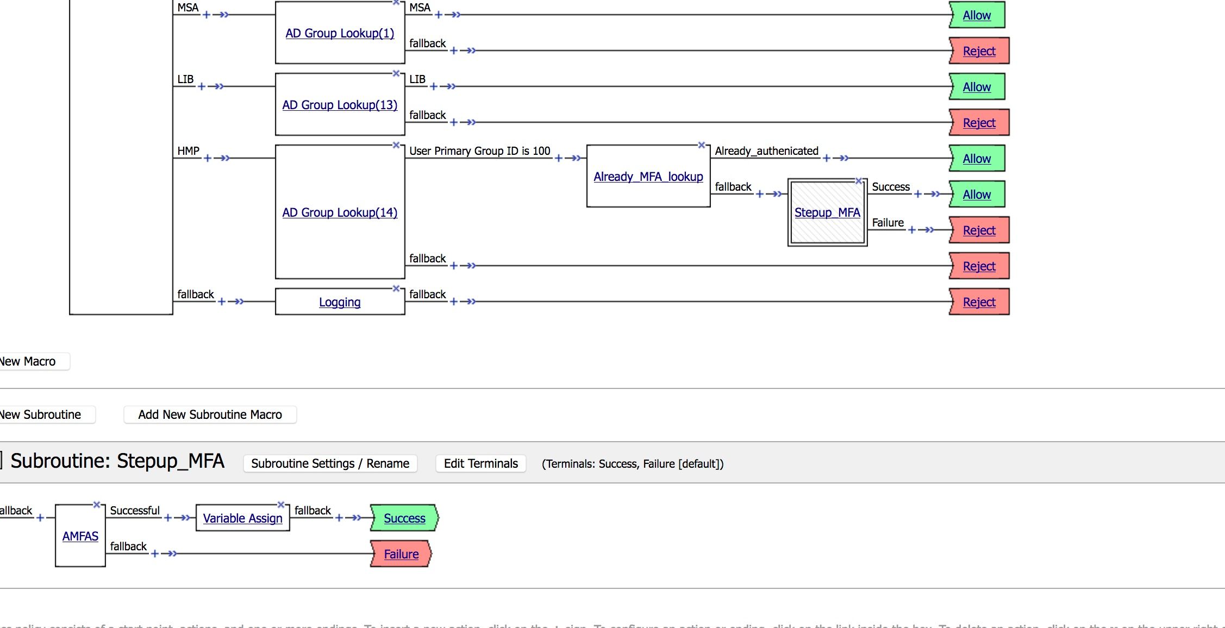Open the AD Group Lookup(14) action

tap(340, 212)
